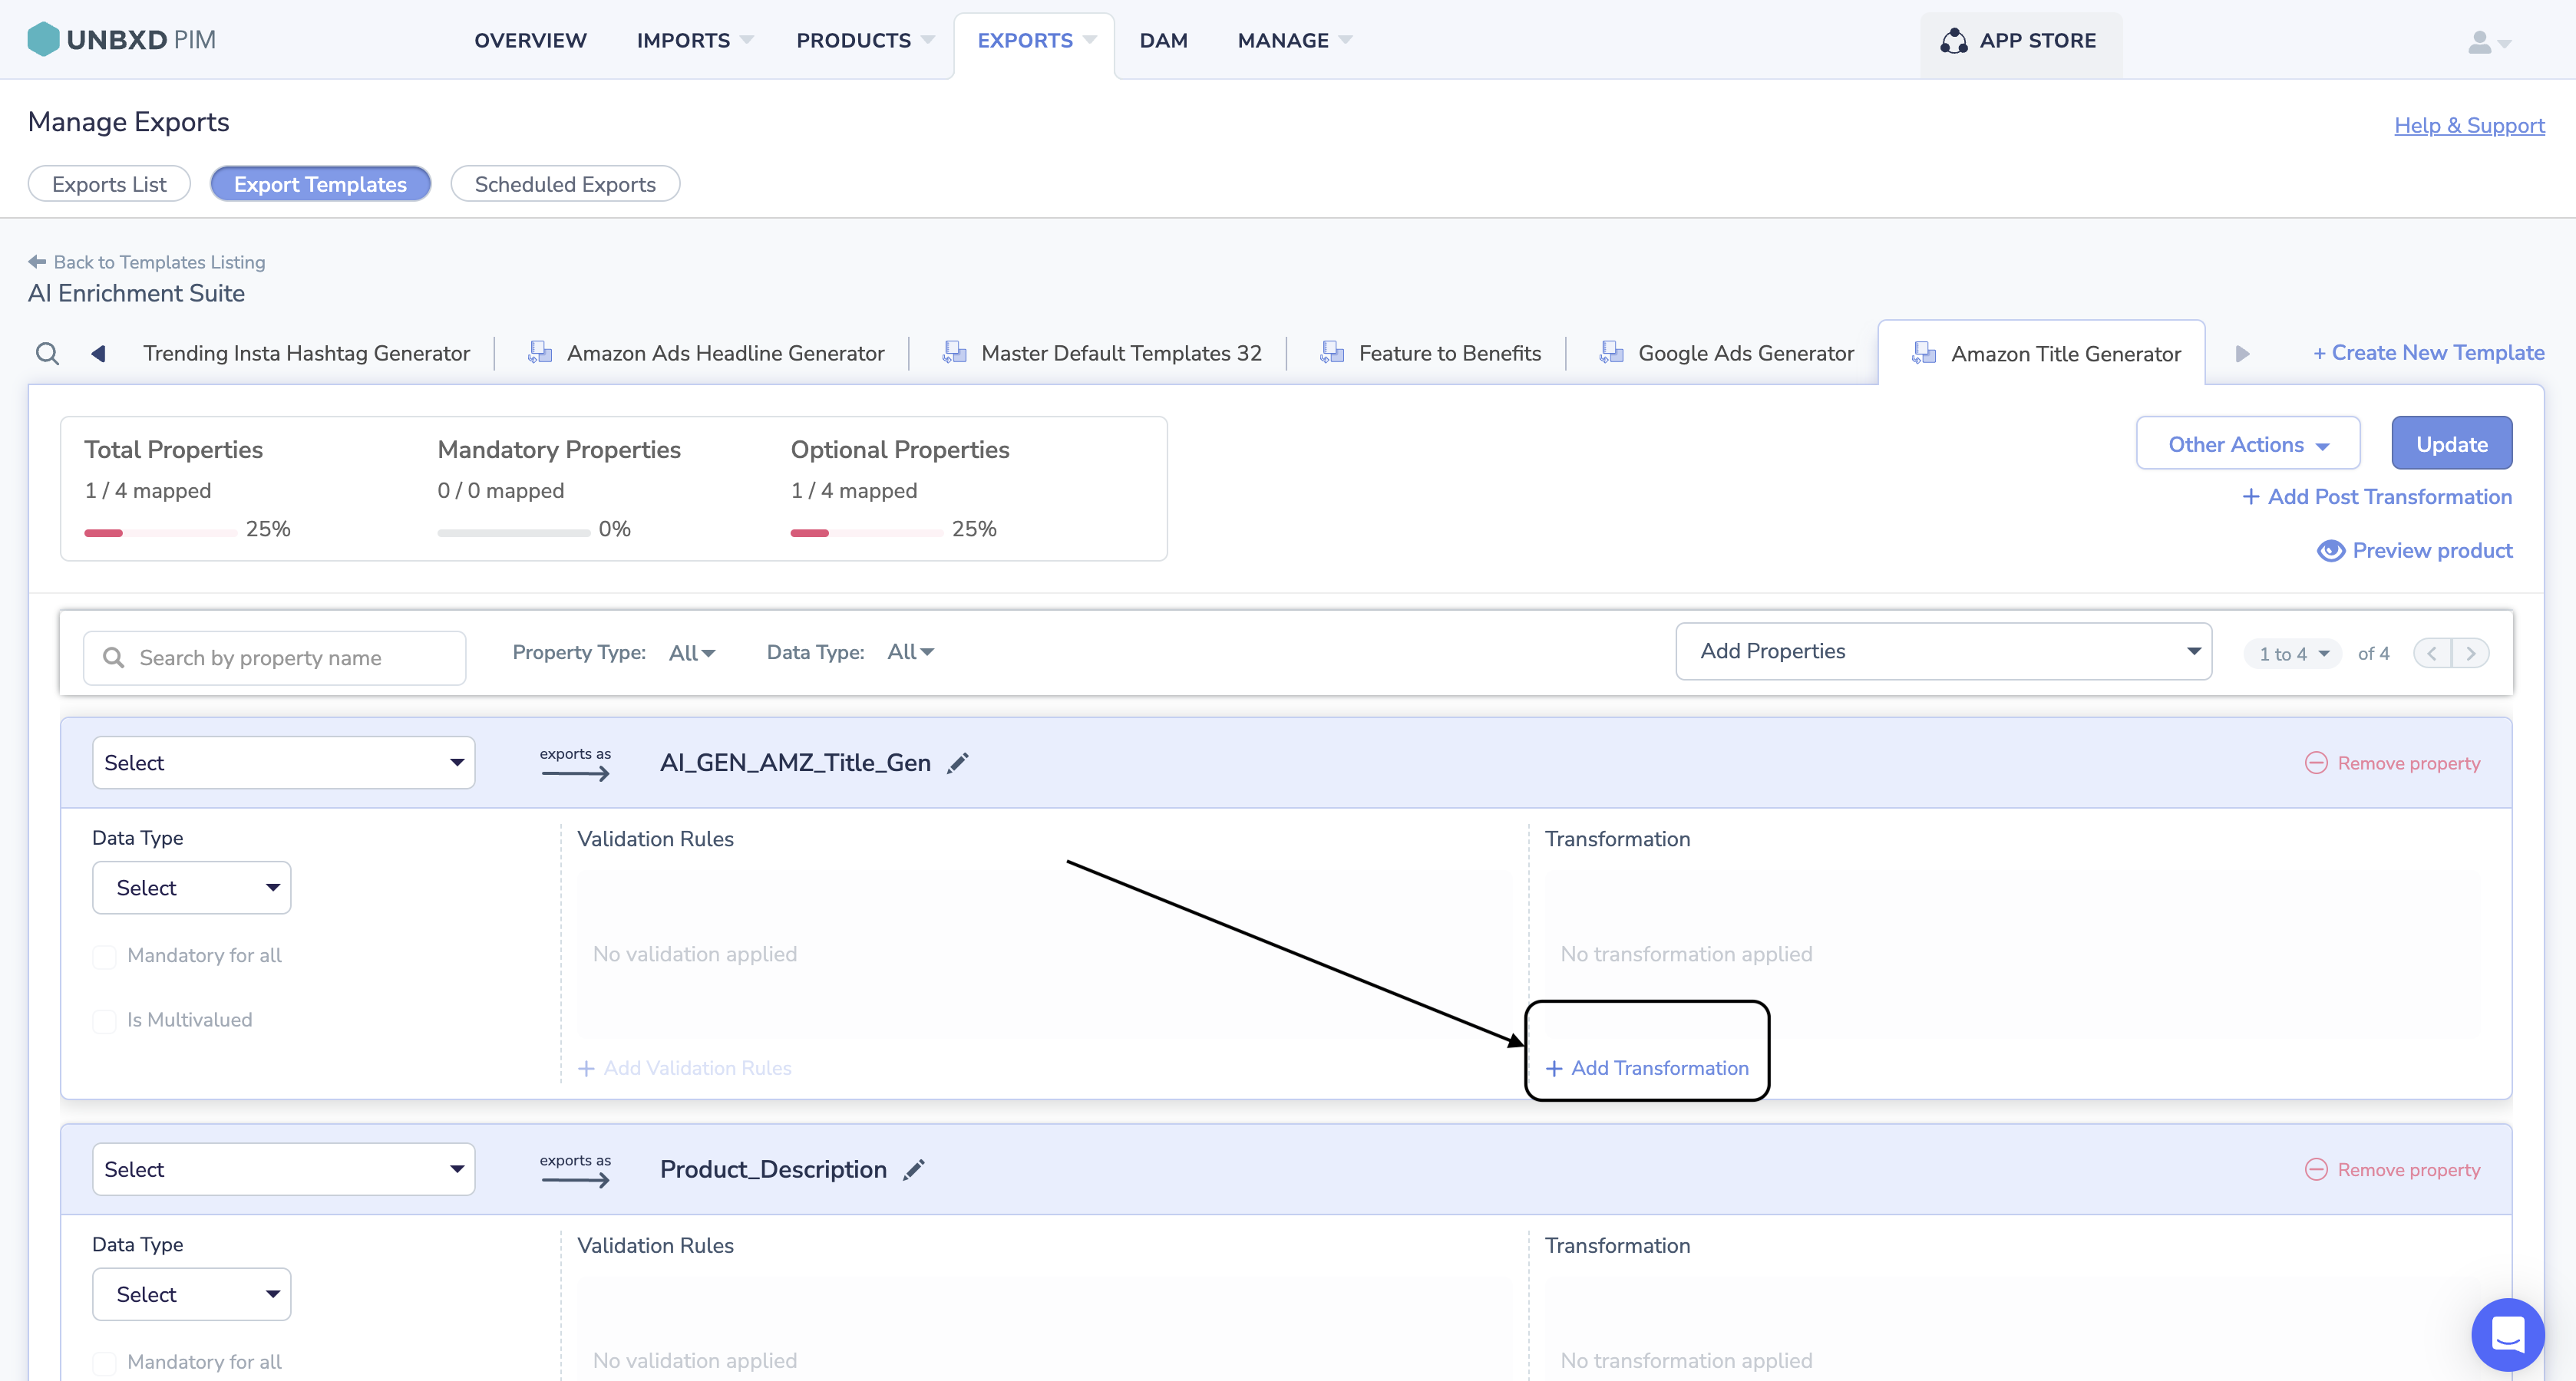Open the Property Type All filter

coord(692,653)
